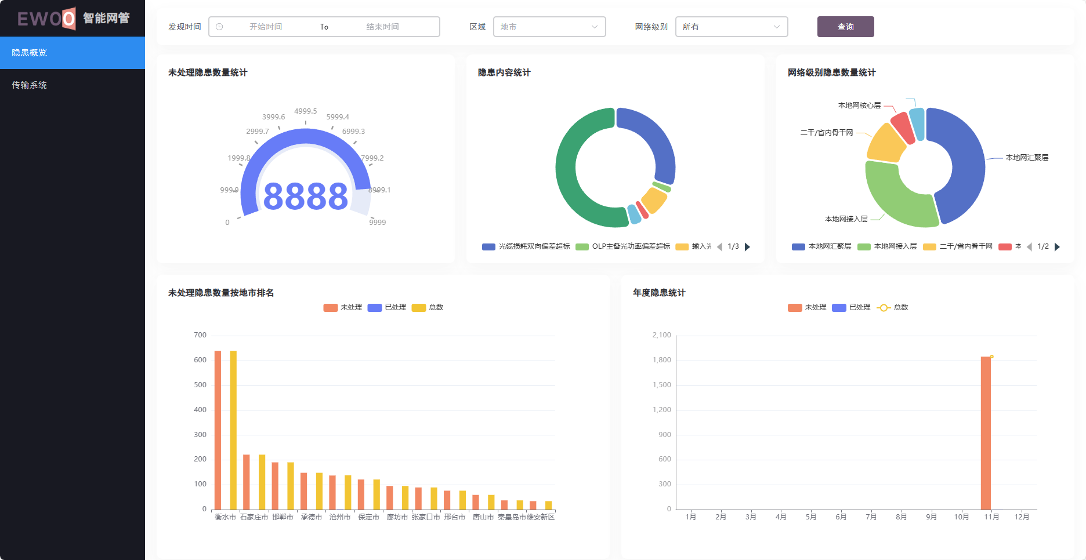Go to previous page of 网络级别 legend
The image size is (1086, 560).
pos(1030,247)
